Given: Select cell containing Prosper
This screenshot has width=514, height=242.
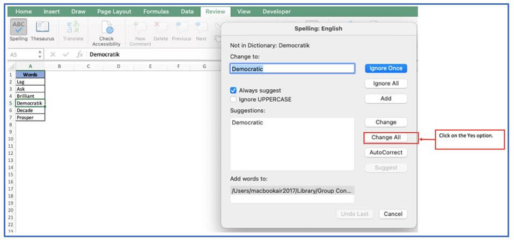Looking at the screenshot, I should click(x=30, y=117).
